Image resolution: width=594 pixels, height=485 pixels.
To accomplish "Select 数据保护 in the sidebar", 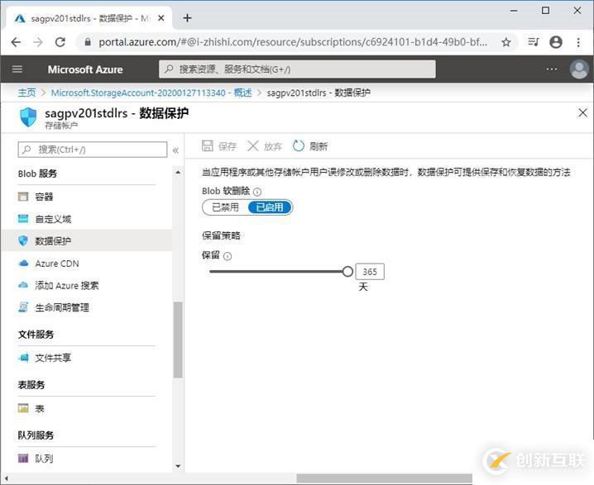I will tap(87, 240).
